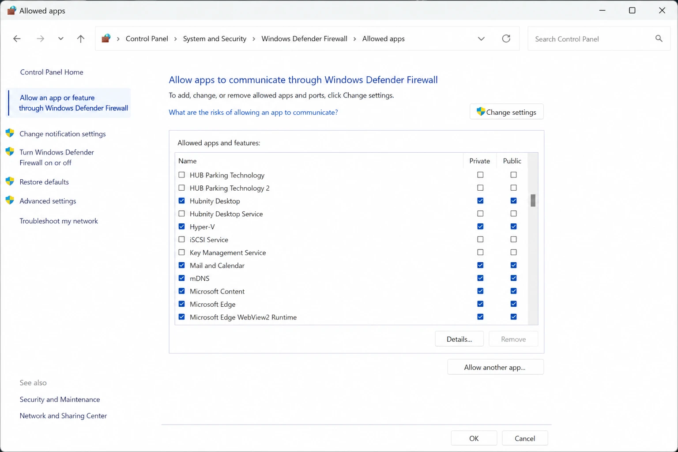Click the apps list scrollbar thumb

click(533, 200)
